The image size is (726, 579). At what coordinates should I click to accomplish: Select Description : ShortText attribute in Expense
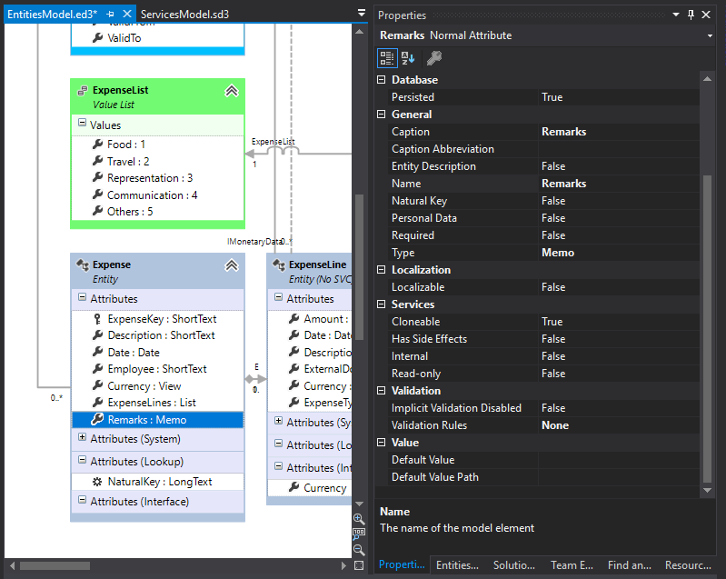click(161, 335)
